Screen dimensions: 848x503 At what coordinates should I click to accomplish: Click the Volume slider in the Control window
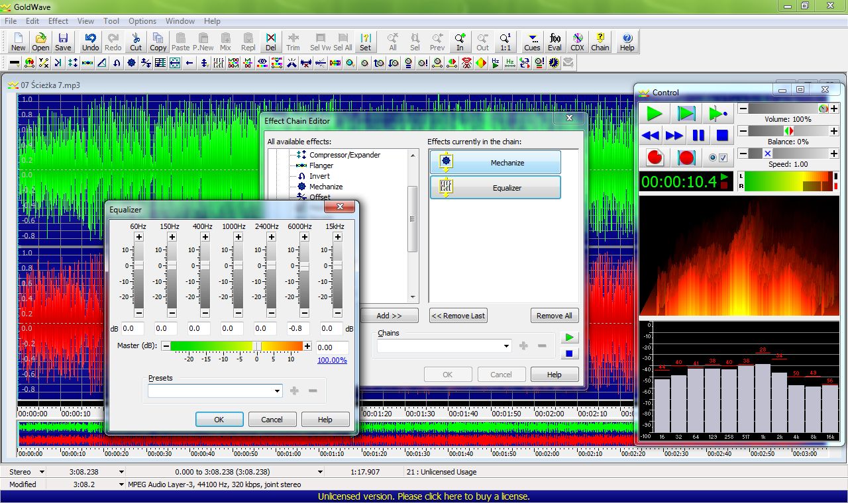pos(788,109)
